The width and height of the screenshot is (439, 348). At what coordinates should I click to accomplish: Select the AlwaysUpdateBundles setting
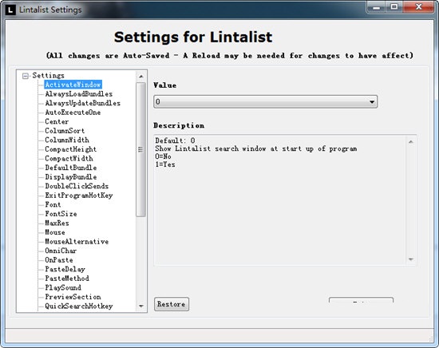pyautogui.click(x=82, y=103)
